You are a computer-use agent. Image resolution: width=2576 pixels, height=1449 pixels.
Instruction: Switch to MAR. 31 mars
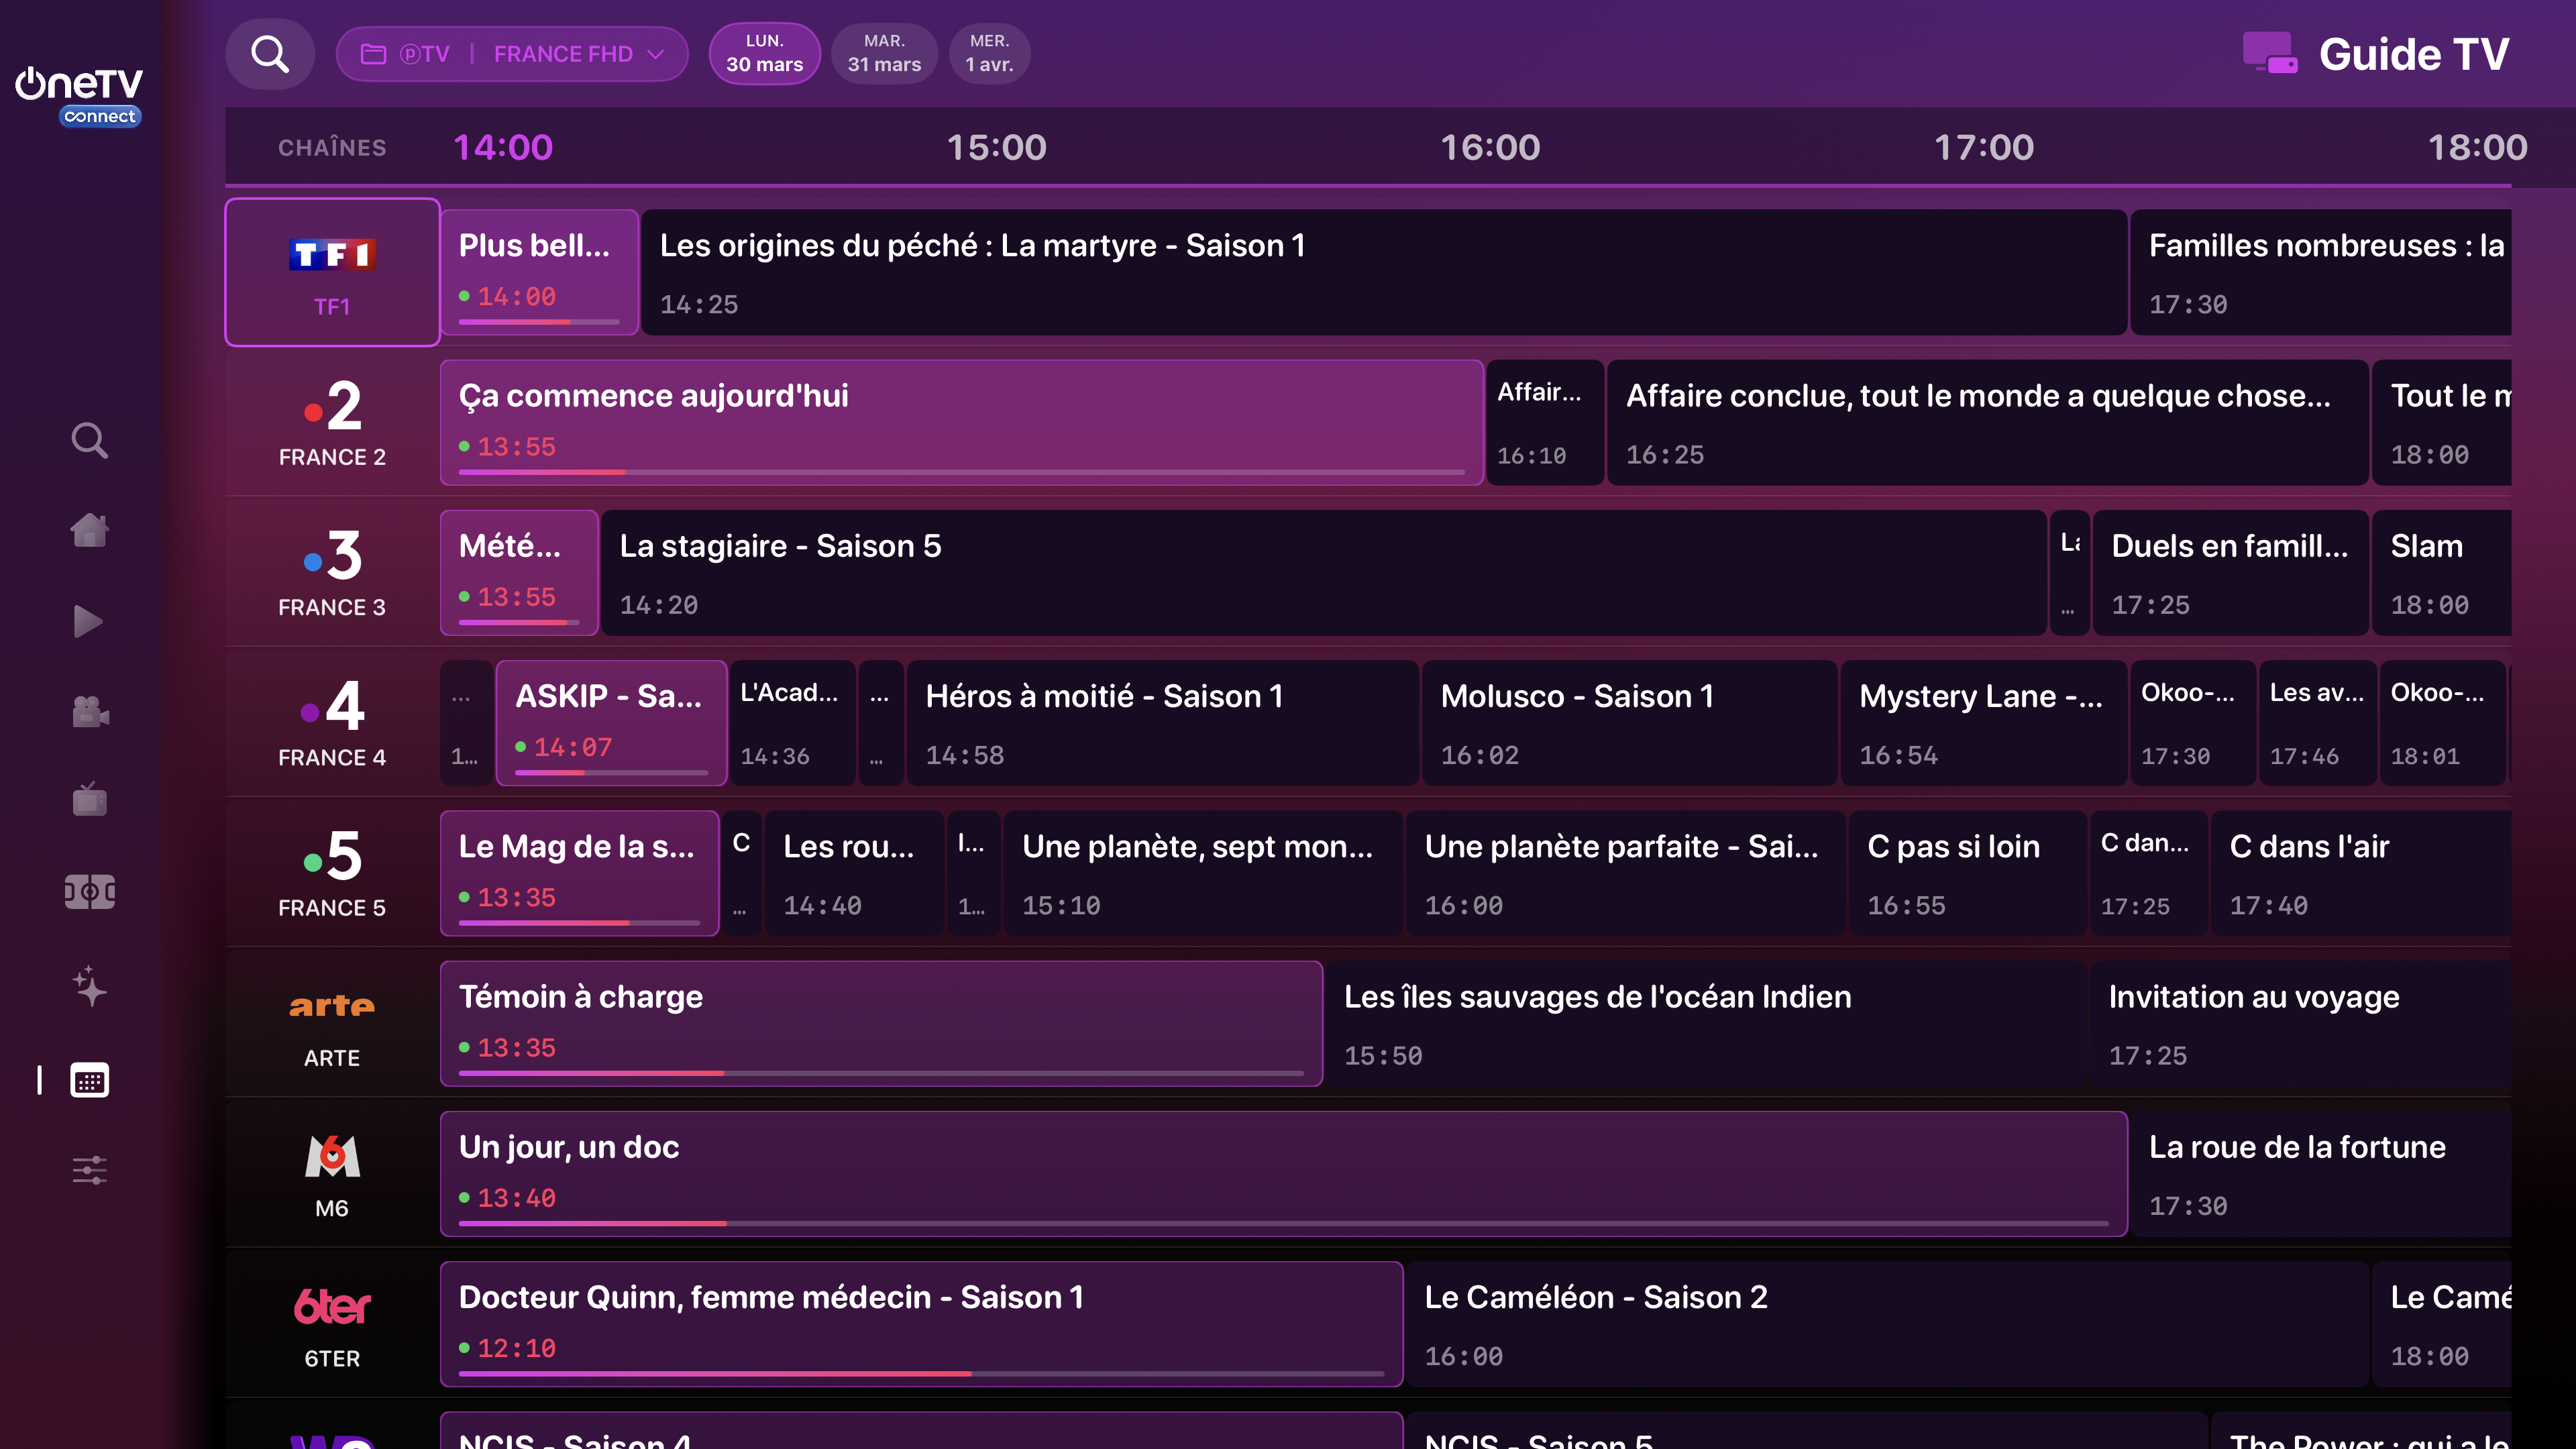pyautogui.click(x=884, y=53)
